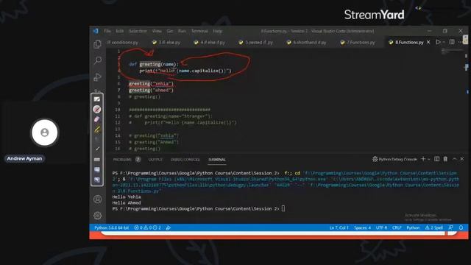Open the PROBLEMS panel tab

[122, 160]
